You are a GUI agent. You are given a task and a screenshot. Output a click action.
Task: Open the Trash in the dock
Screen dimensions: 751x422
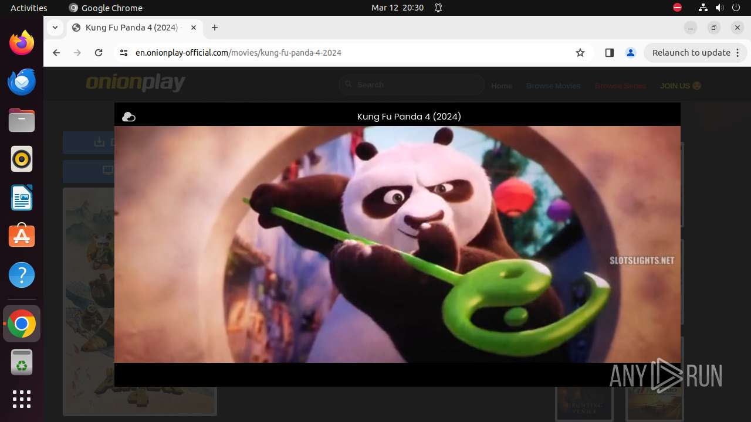[x=22, y=362]
